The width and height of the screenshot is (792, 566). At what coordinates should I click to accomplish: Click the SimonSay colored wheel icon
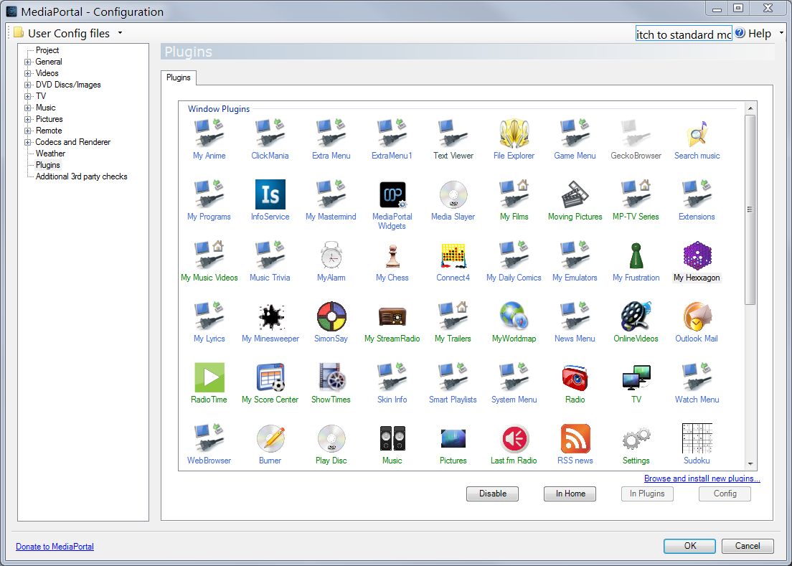(331, 316)
